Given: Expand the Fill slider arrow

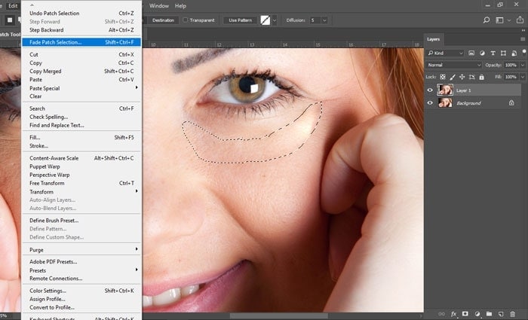Looking at the screenshot, I should click(523, 77).
